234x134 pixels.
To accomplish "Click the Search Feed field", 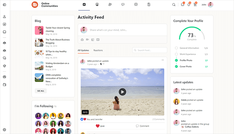I will pyautogui.click(x=150, y=50).
